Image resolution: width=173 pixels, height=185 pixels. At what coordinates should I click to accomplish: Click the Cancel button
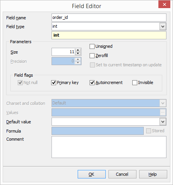pos(122,174)
